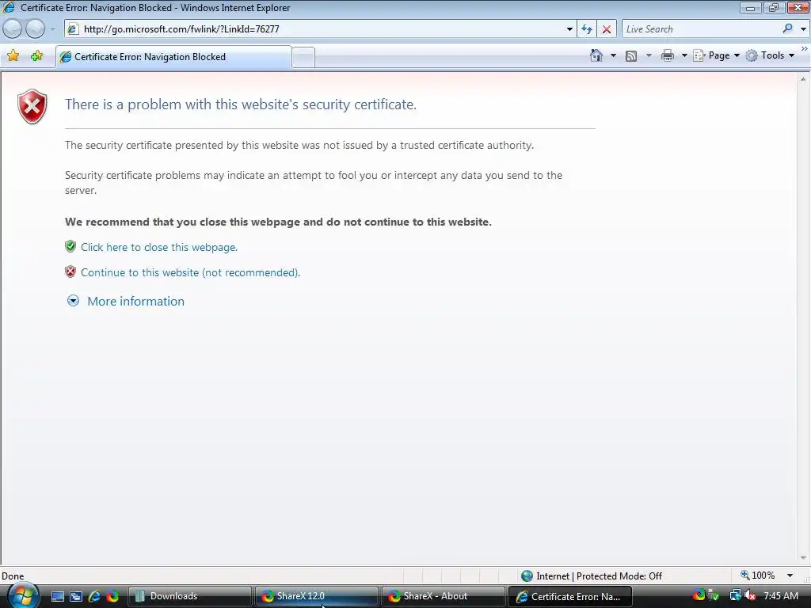
Task: Launch ShareX from quick launch icon
Action: point(112,597)
